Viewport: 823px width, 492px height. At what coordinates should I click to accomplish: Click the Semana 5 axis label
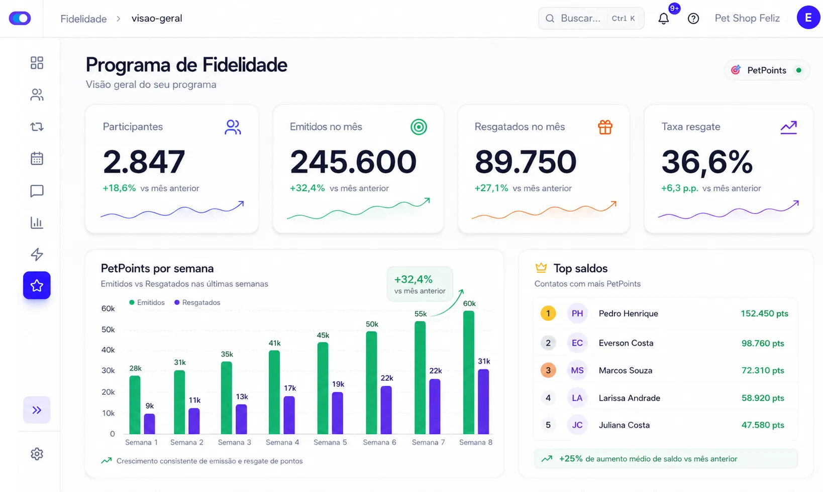click(x=330, y=442)
